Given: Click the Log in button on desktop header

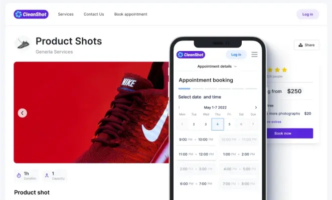Looking at the screenshot, I should 307,14.
